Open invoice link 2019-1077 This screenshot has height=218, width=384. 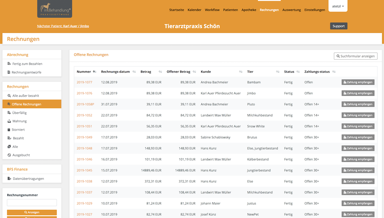pos(85,82)
